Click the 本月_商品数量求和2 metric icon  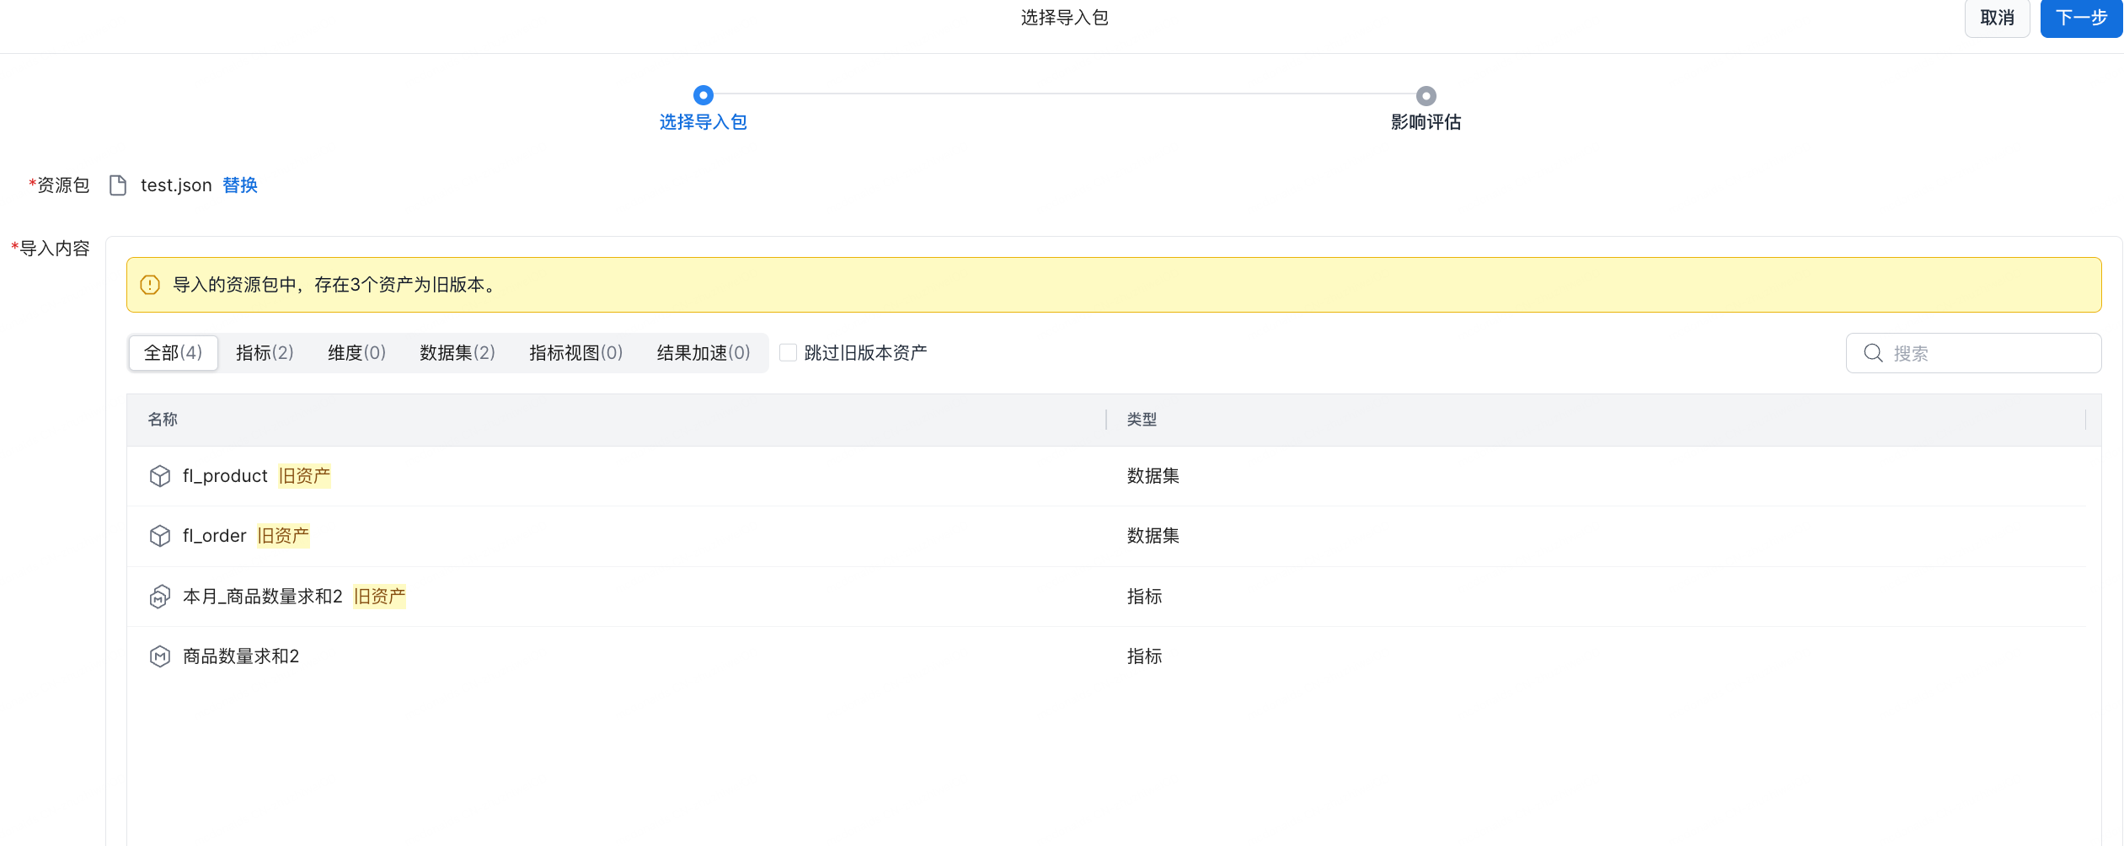click(159, 597)
